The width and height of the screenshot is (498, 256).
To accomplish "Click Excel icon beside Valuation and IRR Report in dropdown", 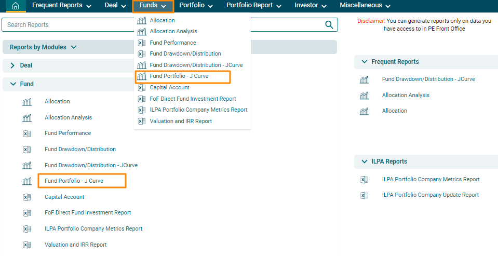I will (x=141, y=122).
